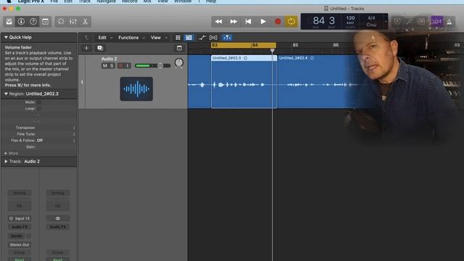Toggle the Inspector info icon

21,22
